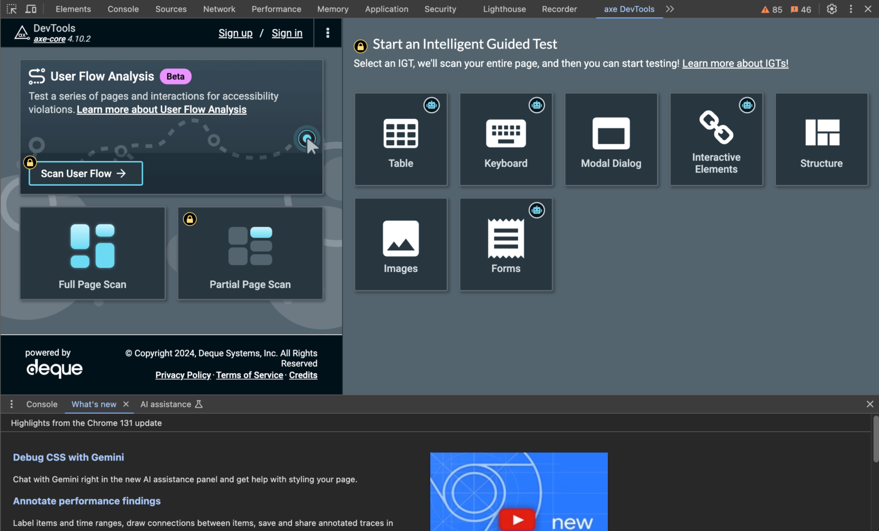The width and height of the screenshot is (879, 531).
Task: Open the Sign in link
Action: click(x=287, y=33)
